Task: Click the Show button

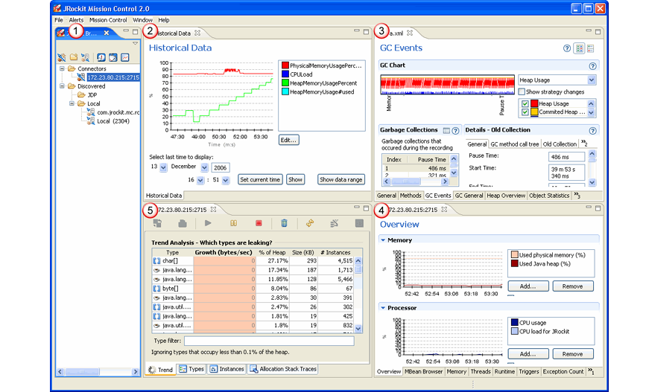Action: click(x=295, y=179)
